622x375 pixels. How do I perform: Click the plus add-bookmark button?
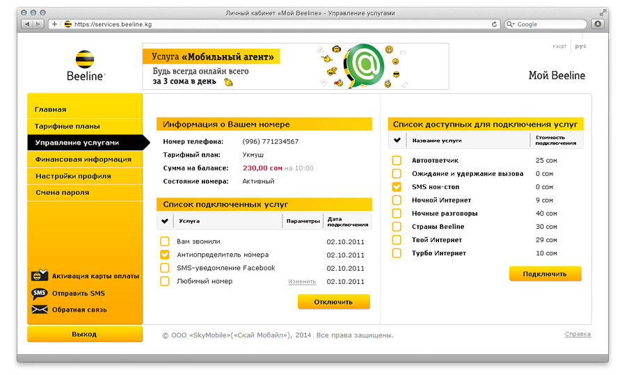pos(54,24)
